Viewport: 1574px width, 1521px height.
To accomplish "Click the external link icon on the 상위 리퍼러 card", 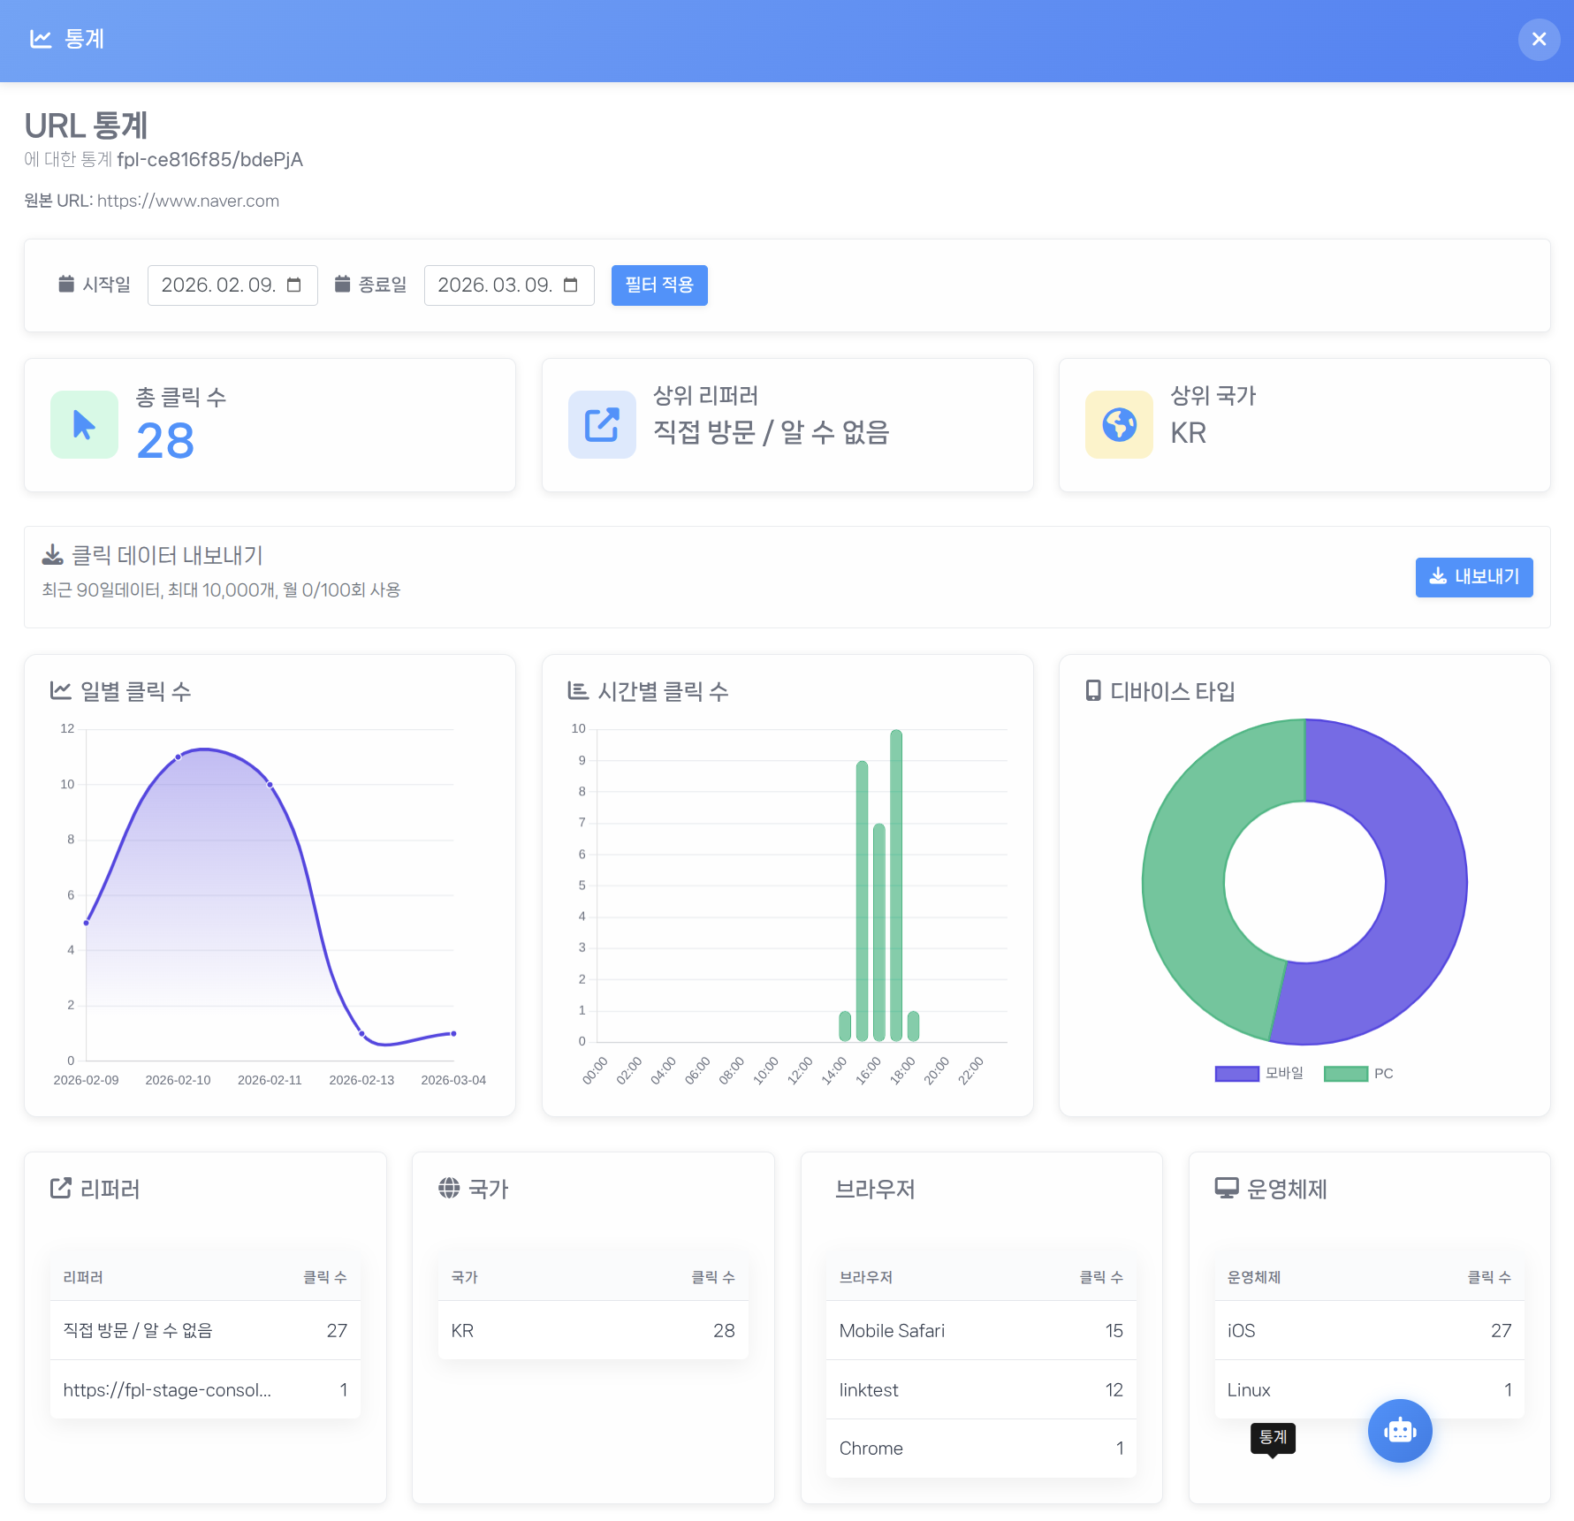I will pos(602,425).
